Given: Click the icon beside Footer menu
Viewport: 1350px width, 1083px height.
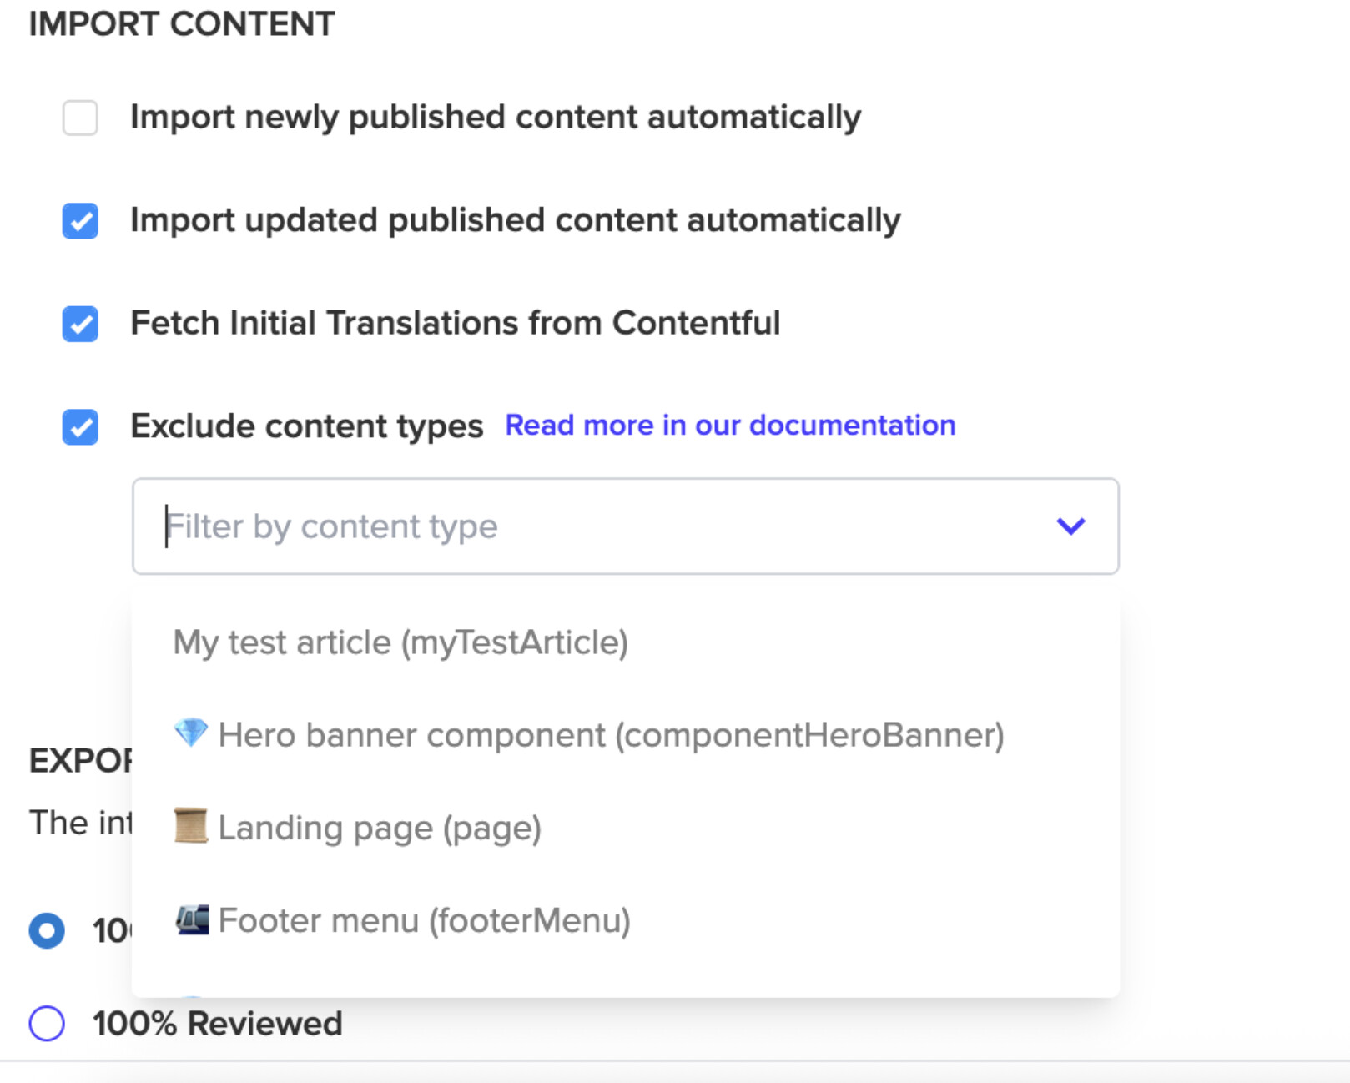Looking at the screenshot, I should click(x=192, y=919).
